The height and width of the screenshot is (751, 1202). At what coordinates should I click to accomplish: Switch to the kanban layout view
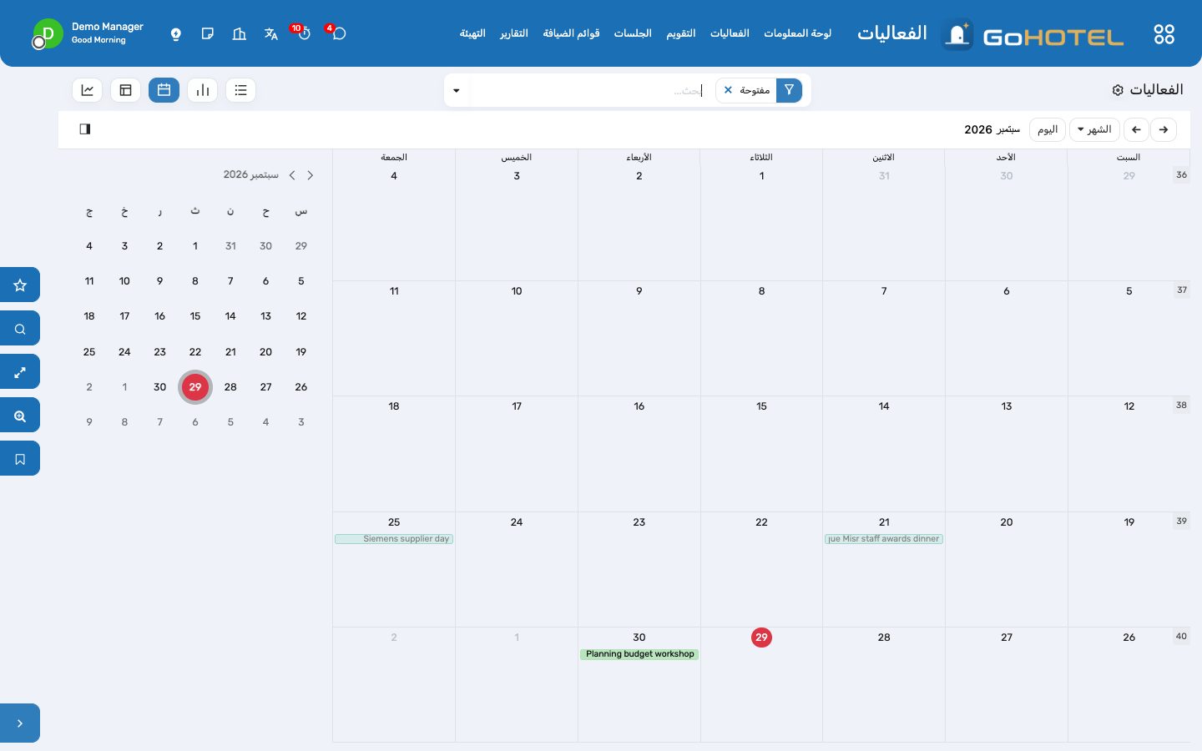pos(125,90)
